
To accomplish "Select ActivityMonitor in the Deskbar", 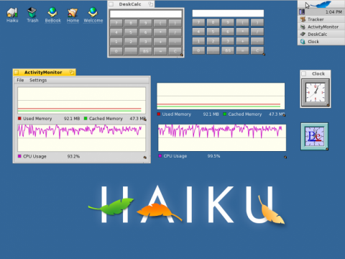I will point(321,27).
